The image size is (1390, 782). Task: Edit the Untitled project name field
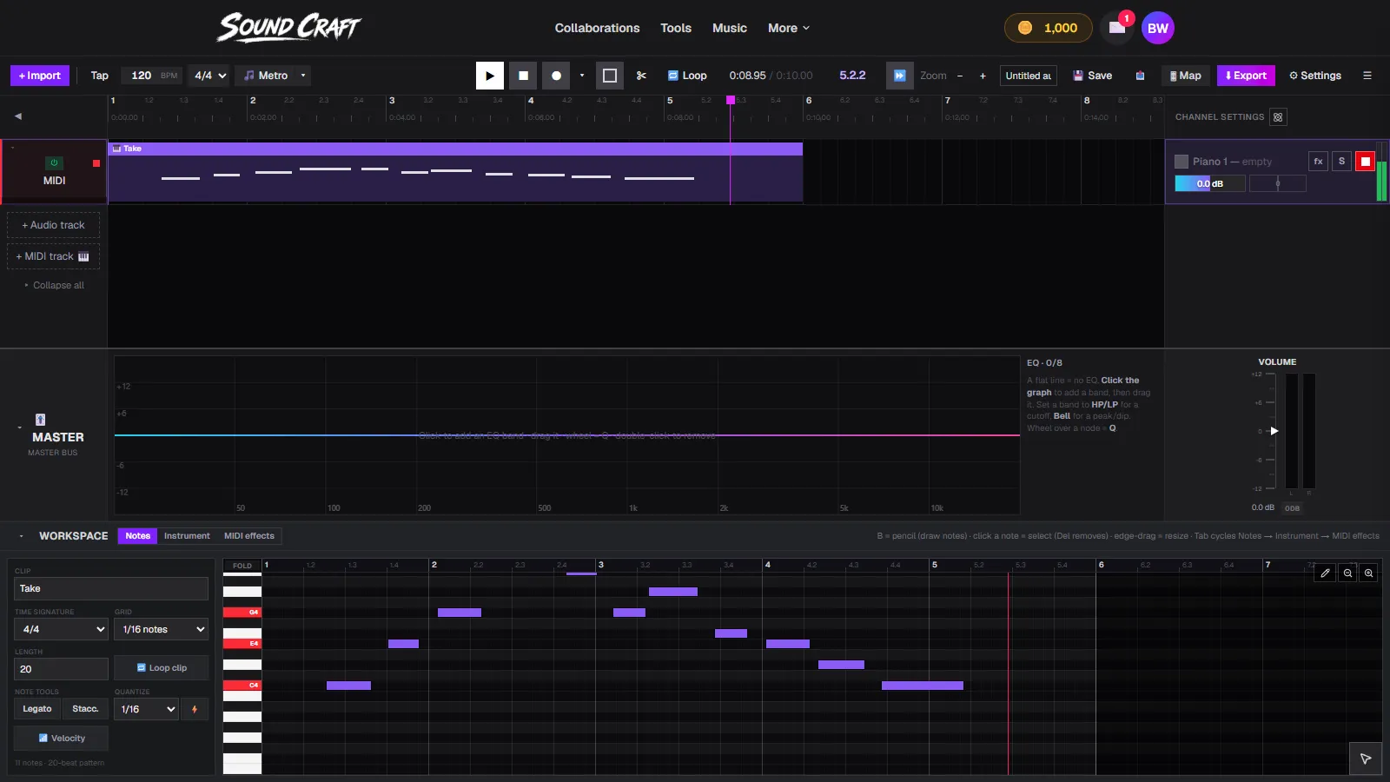[x=1029, y=76]
